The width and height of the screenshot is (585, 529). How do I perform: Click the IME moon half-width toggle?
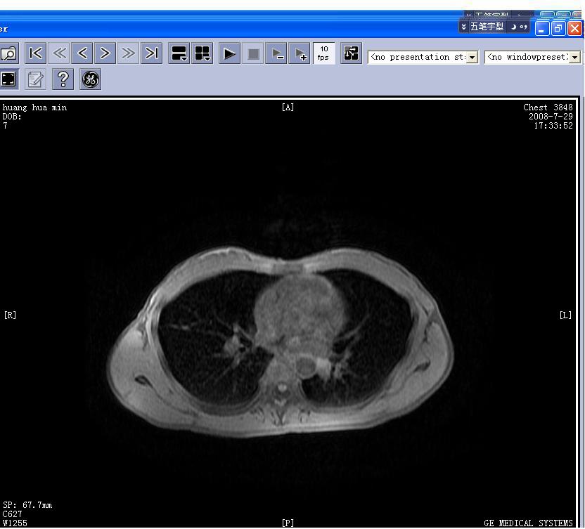513,27
